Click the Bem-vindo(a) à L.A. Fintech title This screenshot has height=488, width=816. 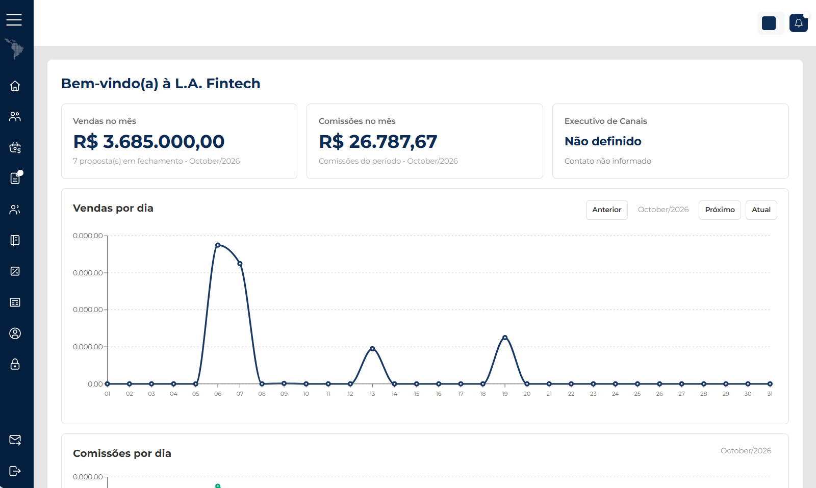[161, 84]
